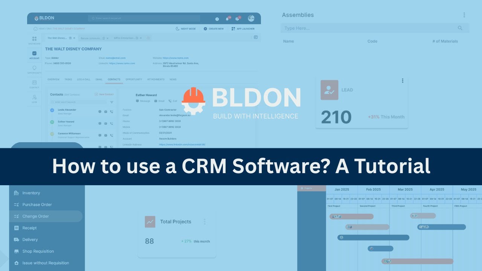Switch to the Tasks tab
This screenshot has height=271, width=482.
[x=68, y=79]
